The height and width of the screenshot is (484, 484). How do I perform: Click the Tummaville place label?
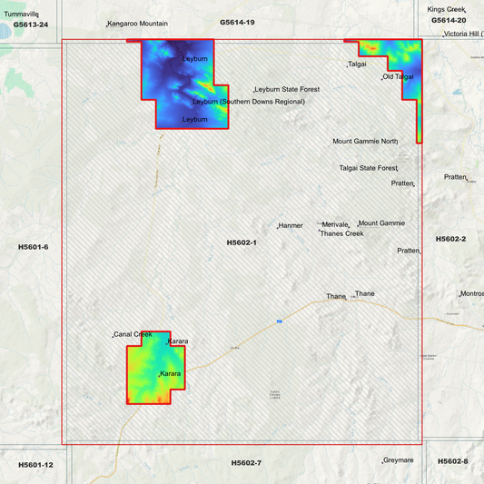[x=21, y=15]
